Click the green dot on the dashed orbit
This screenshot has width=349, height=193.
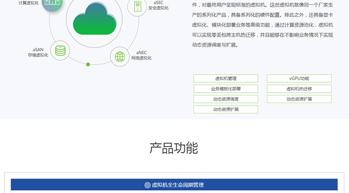[88, 64]
